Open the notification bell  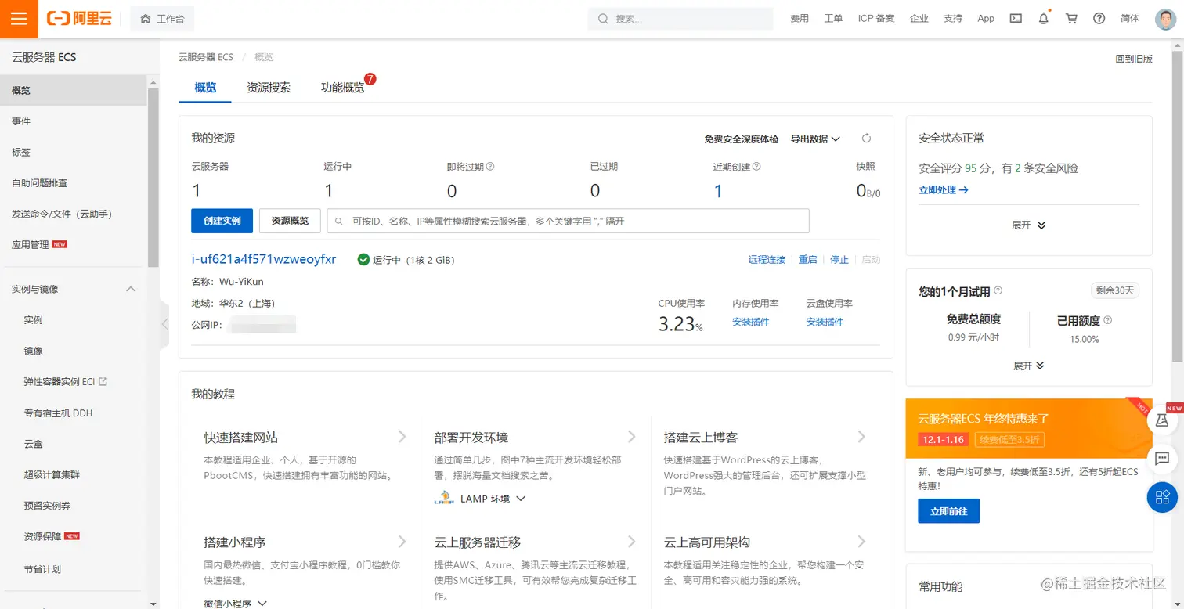tap(1044, 19)
